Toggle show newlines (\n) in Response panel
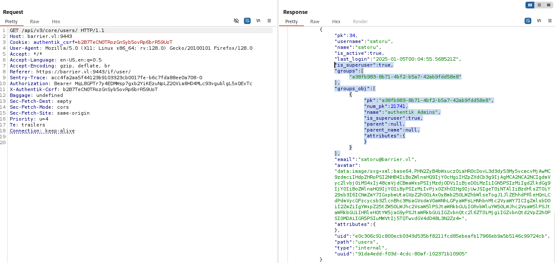 (x=539, y=21)
